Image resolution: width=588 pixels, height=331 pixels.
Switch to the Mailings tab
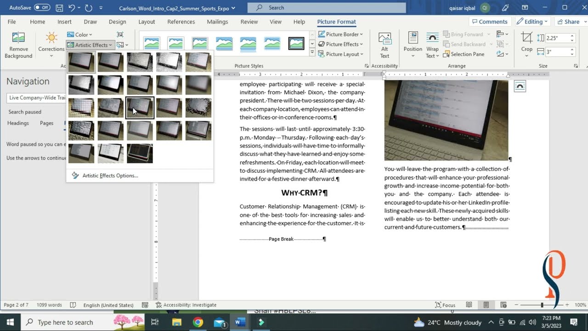(217, 22)
